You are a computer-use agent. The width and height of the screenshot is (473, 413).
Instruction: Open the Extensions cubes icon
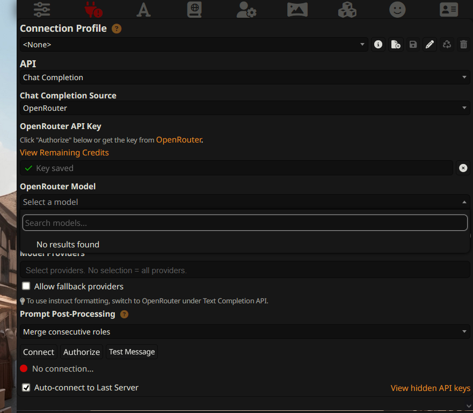(x=347, y=9)
